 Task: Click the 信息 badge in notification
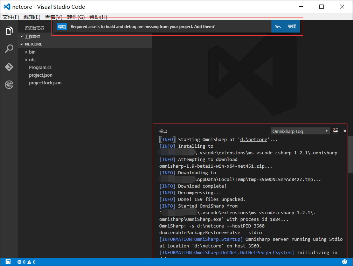tap(62, 27)
